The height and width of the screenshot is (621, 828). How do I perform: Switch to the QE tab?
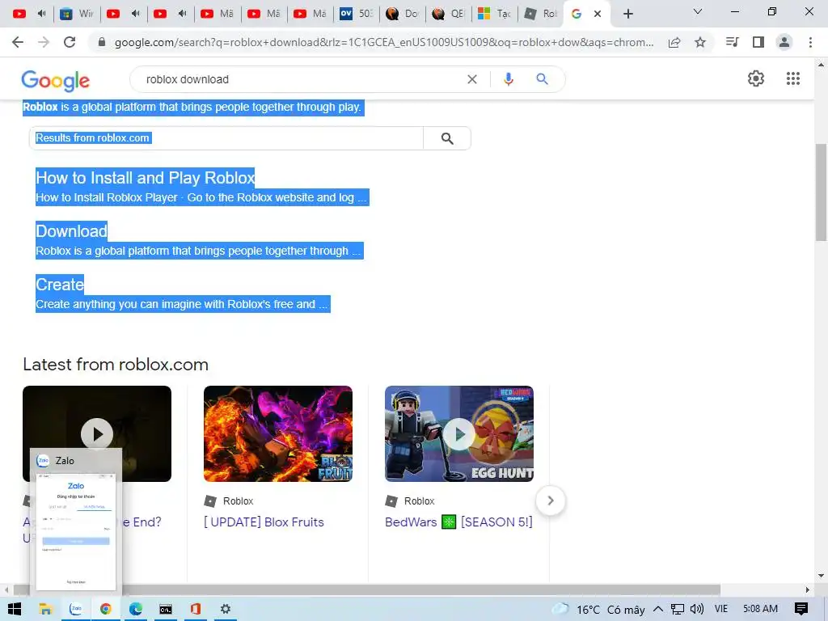pyautogui.click(x=449, y=14)
